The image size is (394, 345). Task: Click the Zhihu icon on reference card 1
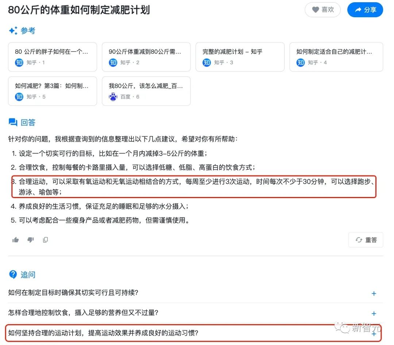pos(19,62)
